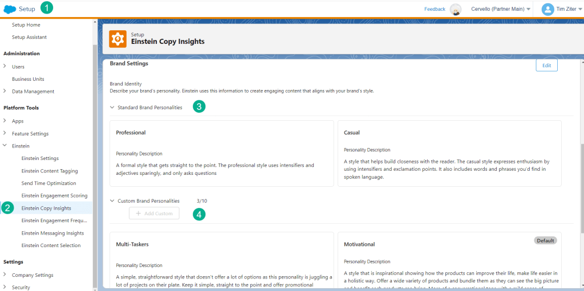
Task: Collapse the Einstein tree node
Action: [5, 146]
